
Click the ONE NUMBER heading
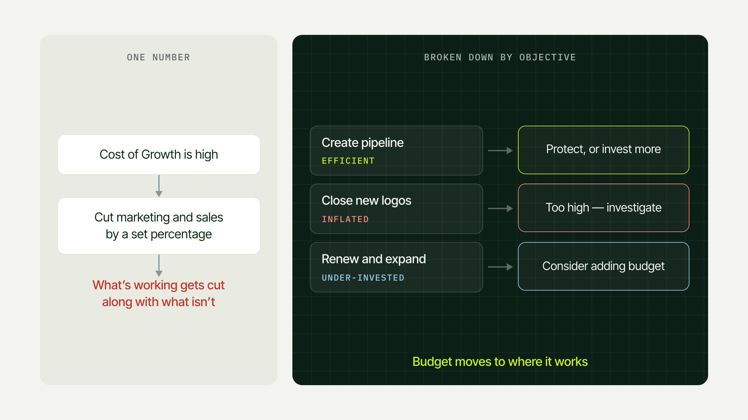(159, 58)
